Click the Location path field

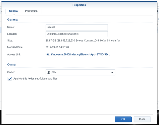pos(77,34)
